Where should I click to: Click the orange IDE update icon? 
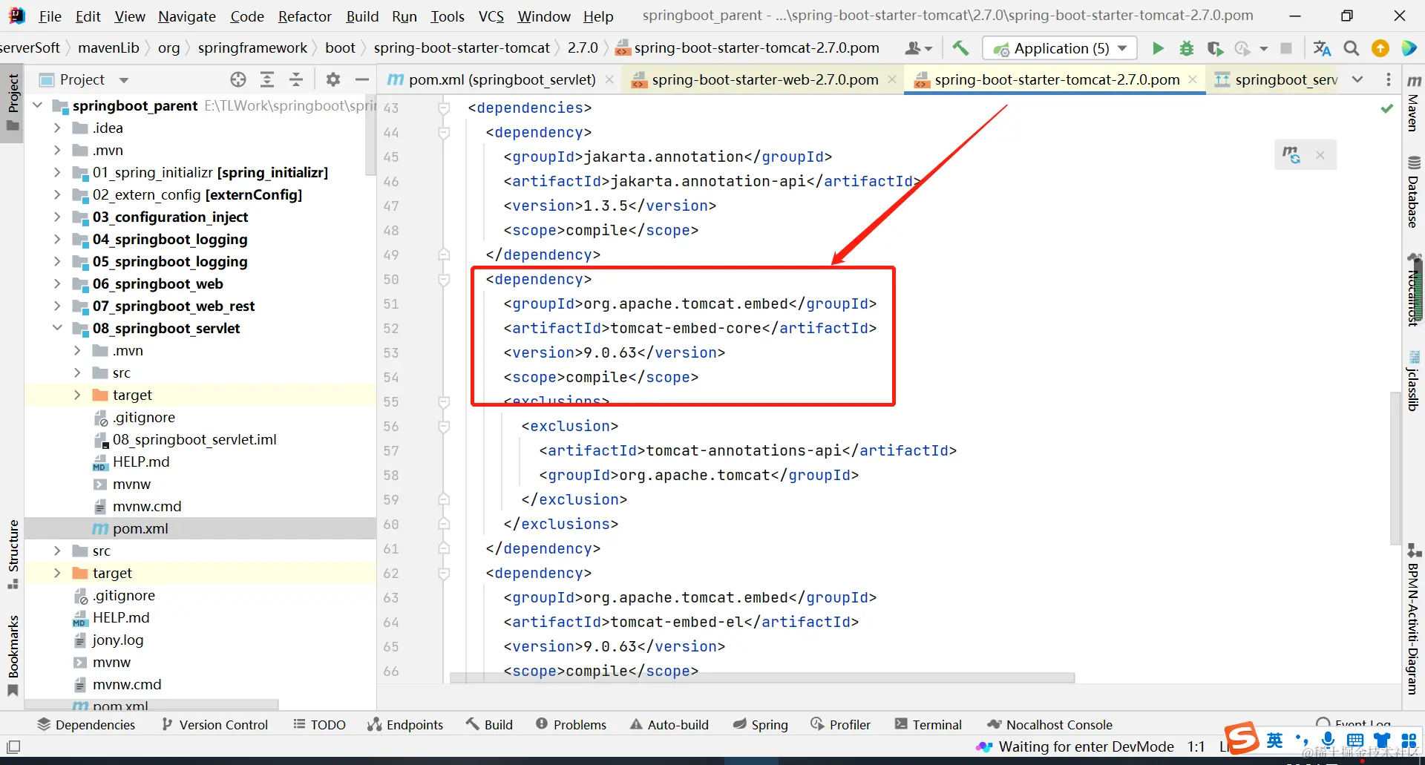pos(1380,48)
